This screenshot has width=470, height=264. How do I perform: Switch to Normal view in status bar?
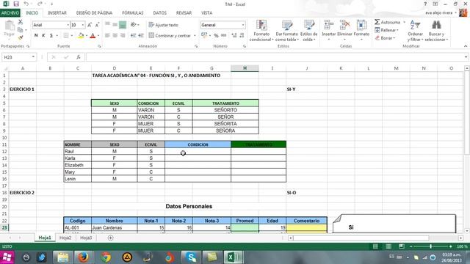375,246
